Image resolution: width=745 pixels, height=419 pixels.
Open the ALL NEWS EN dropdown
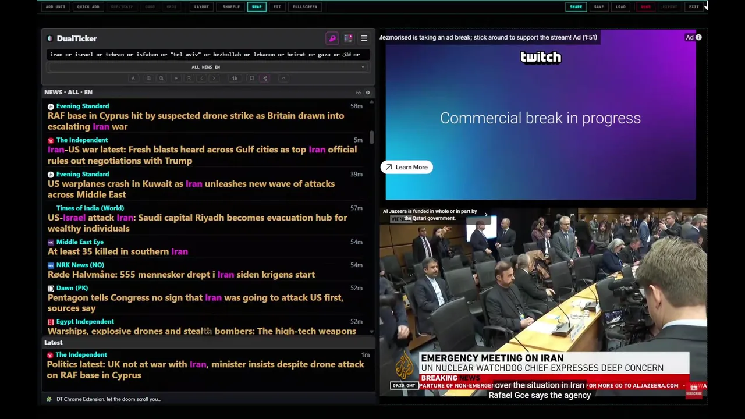(207, 67)
